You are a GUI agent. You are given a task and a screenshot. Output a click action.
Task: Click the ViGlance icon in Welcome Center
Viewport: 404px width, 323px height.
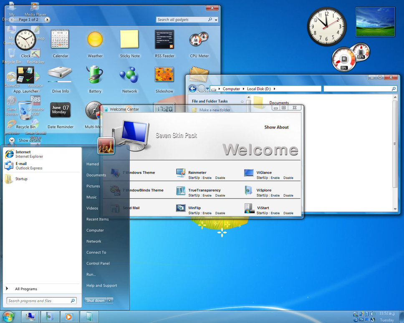click(248, 172)
